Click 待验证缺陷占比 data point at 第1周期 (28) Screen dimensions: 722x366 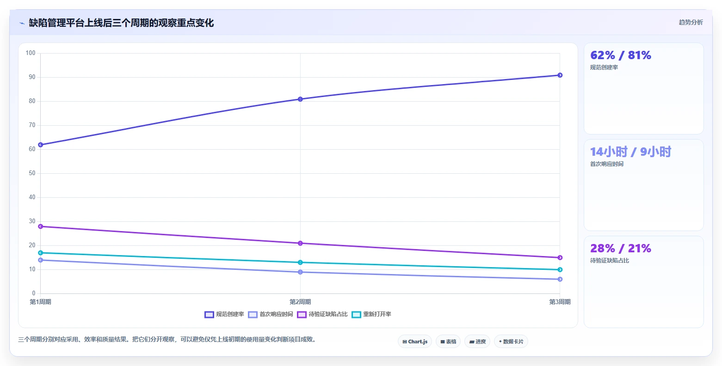coord(41,226)
